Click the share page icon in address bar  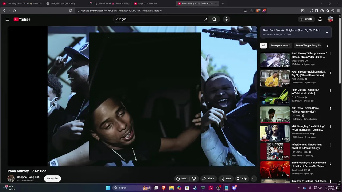[251, 11]
